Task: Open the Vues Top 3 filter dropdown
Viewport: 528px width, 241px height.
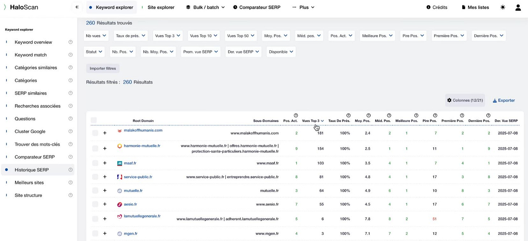Action: tap(168, 35)
